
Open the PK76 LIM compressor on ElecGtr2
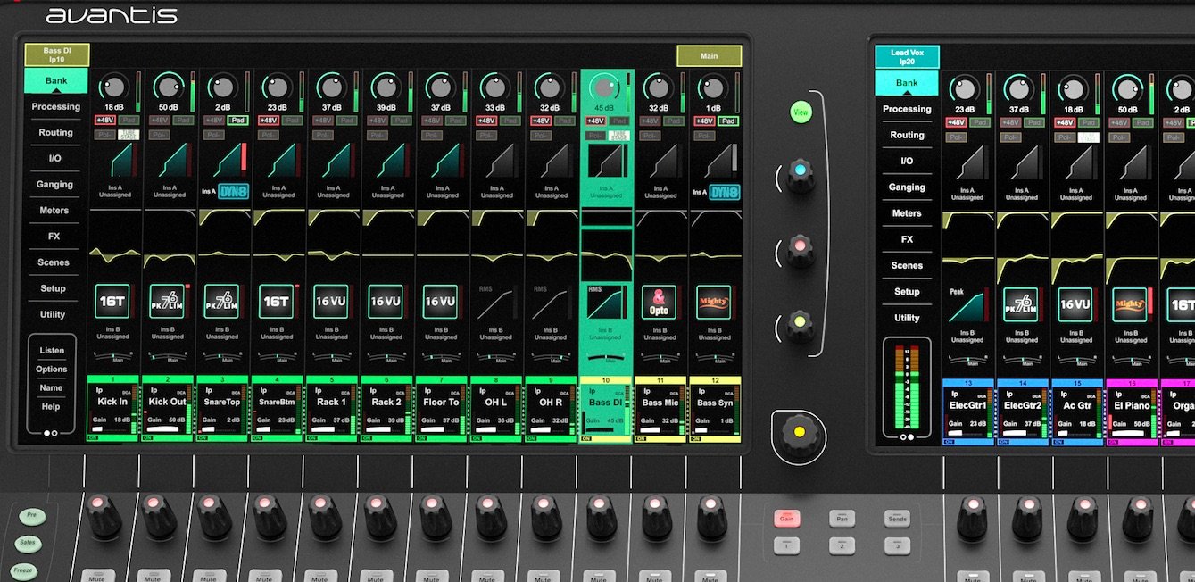pos(1021,304)
